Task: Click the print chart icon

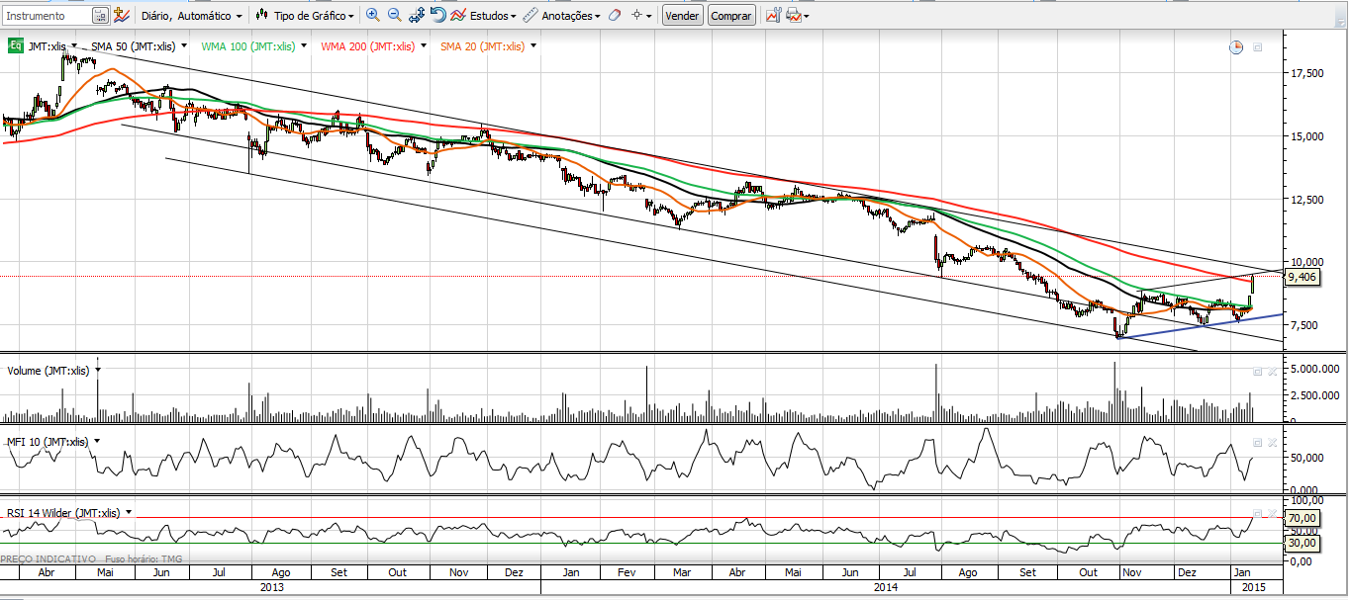Action: tap(794, 16)
